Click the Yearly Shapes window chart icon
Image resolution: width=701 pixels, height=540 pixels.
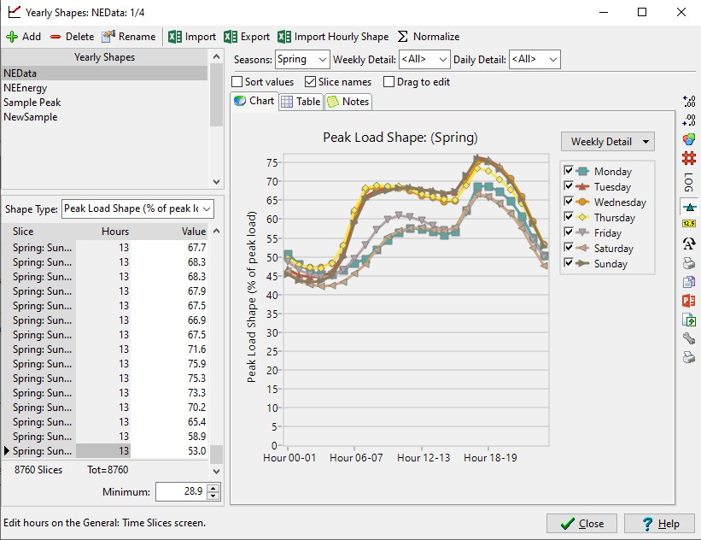(15, 12)
